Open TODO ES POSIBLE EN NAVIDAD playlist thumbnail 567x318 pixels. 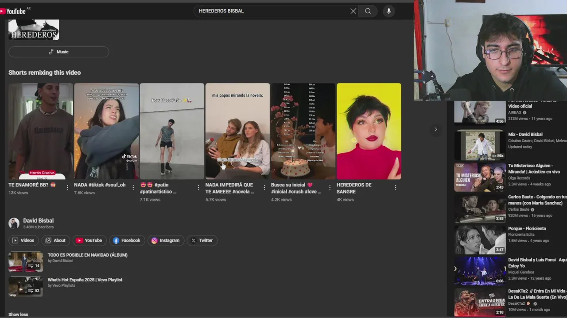[x=26, y=261]
